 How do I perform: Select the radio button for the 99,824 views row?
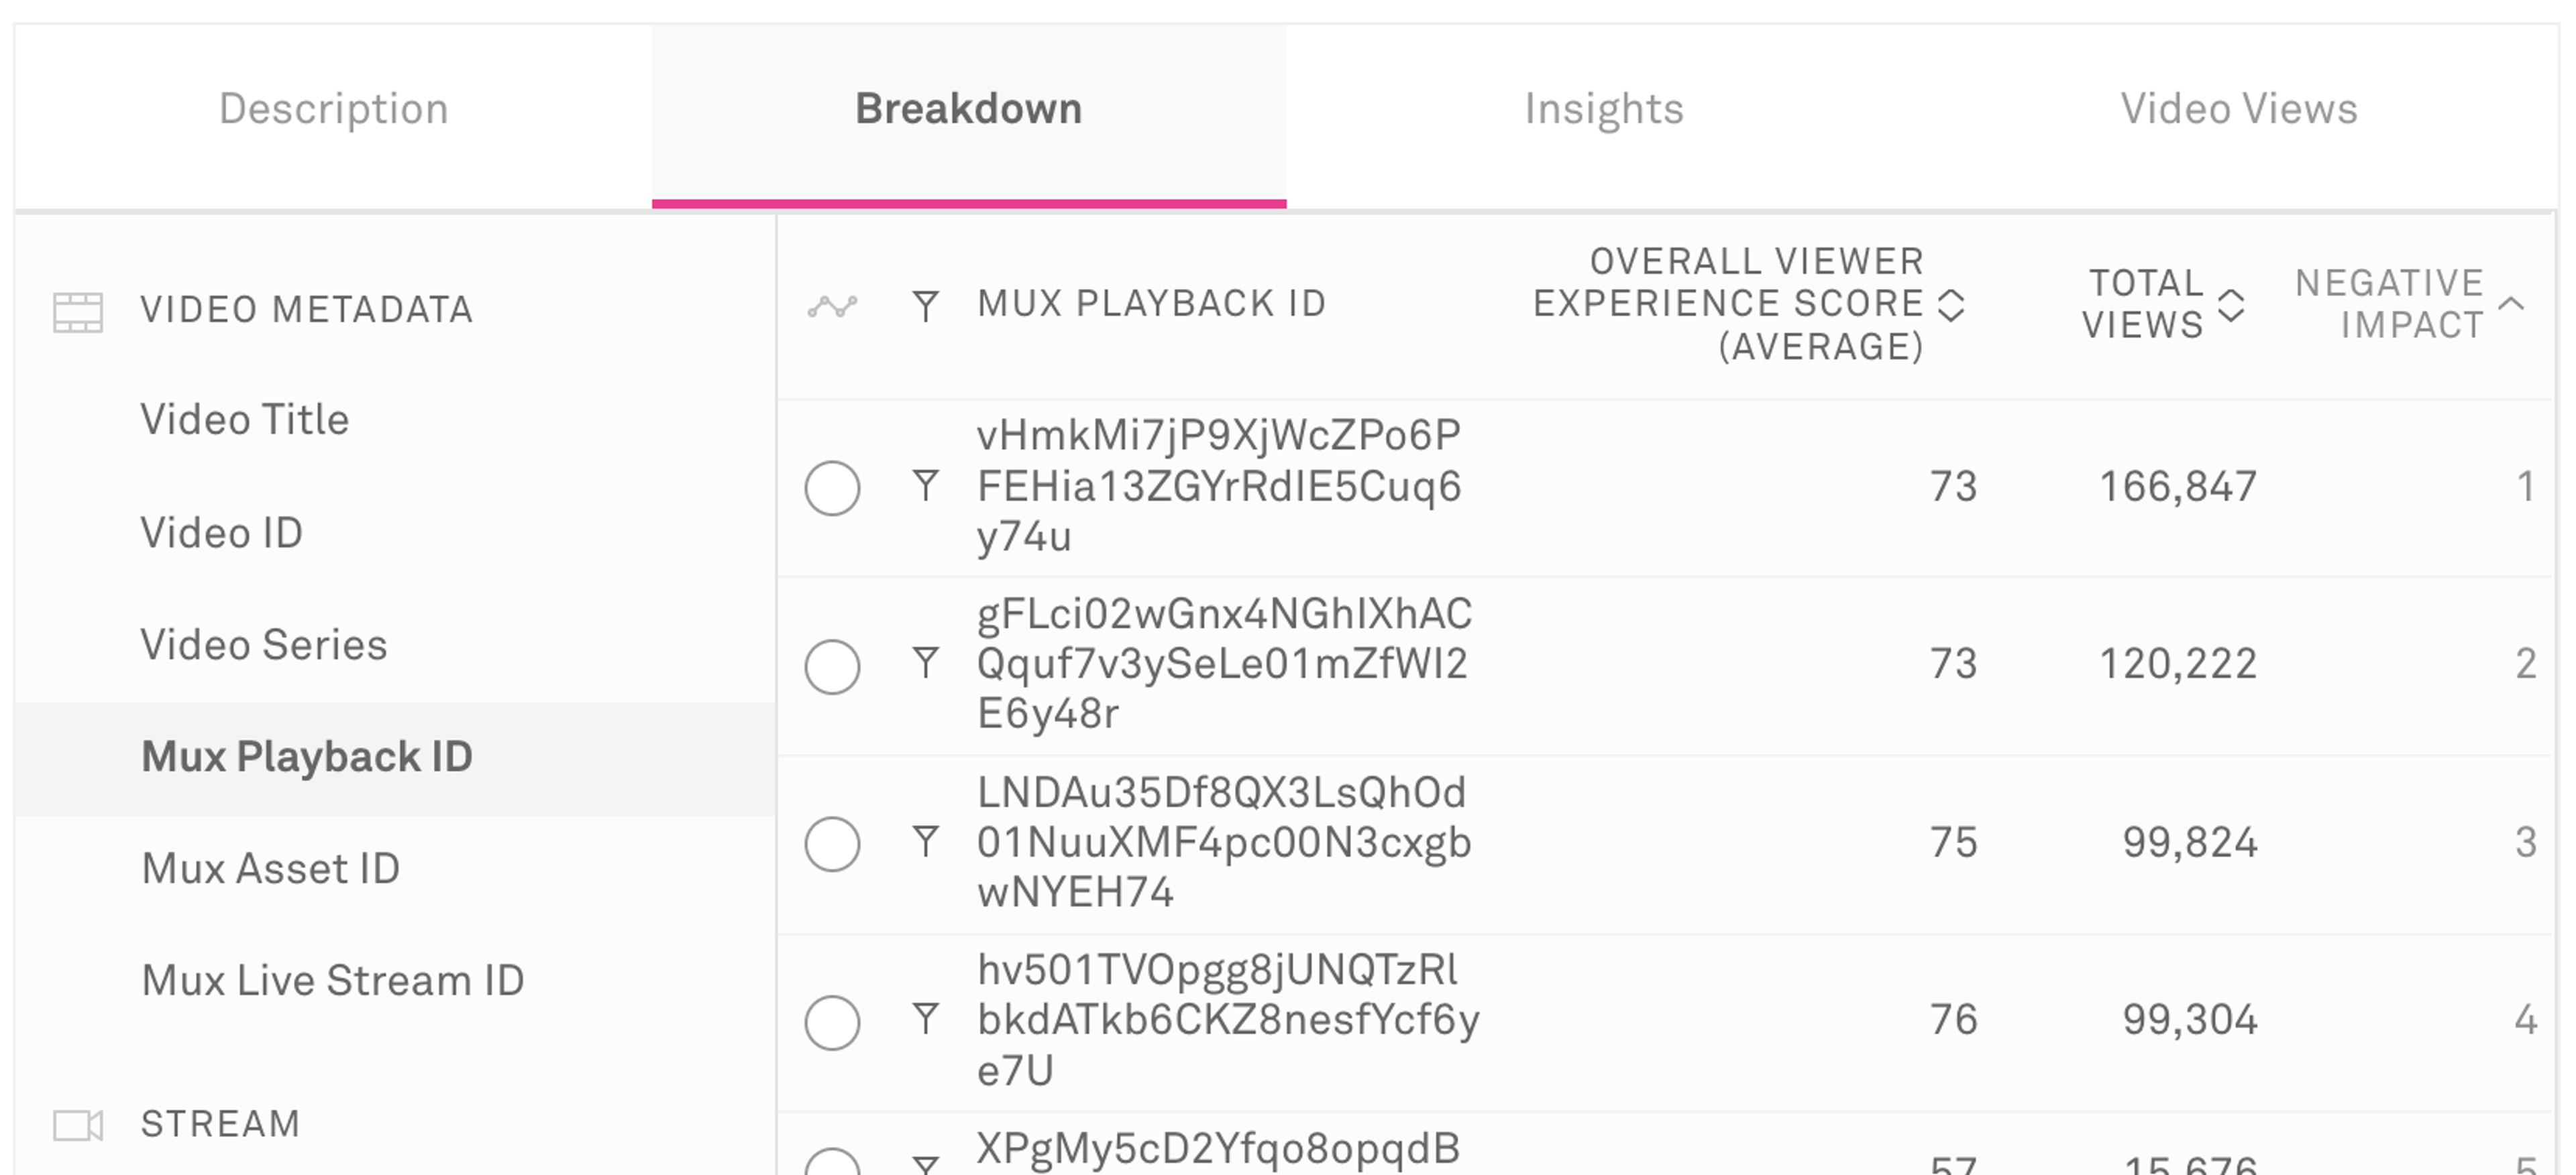click(833, 843)
